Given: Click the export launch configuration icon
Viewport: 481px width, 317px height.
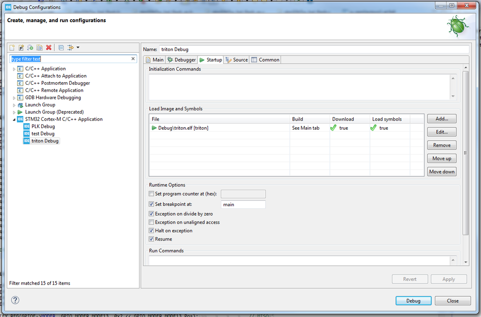Looking at the screenshot, I should coord(30,48).
